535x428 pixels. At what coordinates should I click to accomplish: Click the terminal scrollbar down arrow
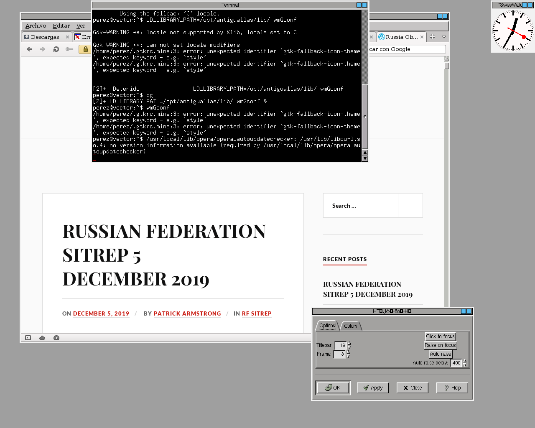pyautogui.click(x=365, y=158)
